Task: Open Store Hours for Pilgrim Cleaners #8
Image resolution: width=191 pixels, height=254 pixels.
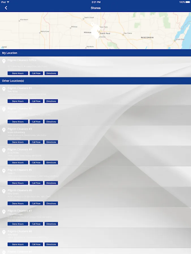Action: click(x=18, y=244)
